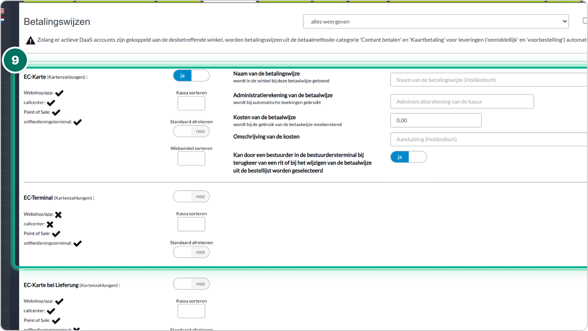Screen dimensions: 588x331
Task: Click the 'EC-Karte (Kartenzahlungen)' heading
Action: click(x=55, y=77)
